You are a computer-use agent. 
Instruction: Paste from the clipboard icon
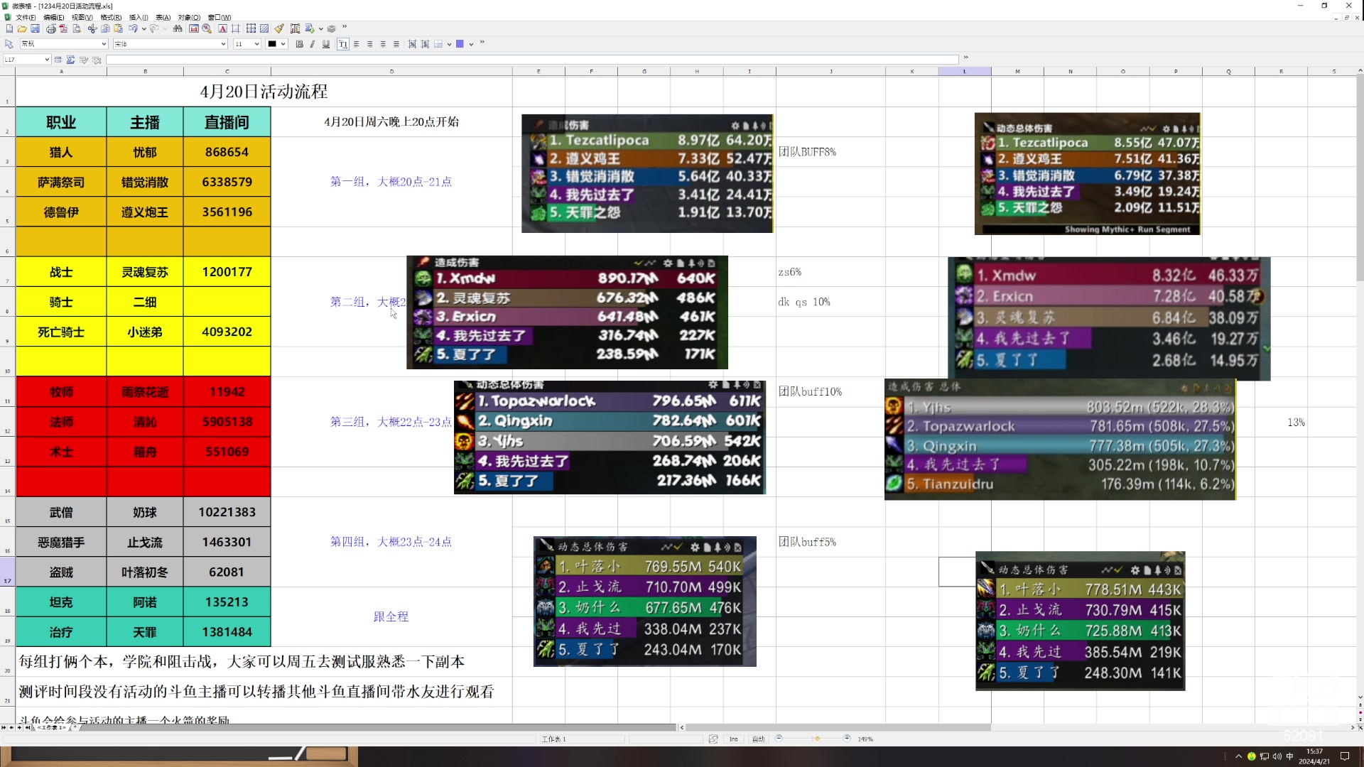point(117,28)
